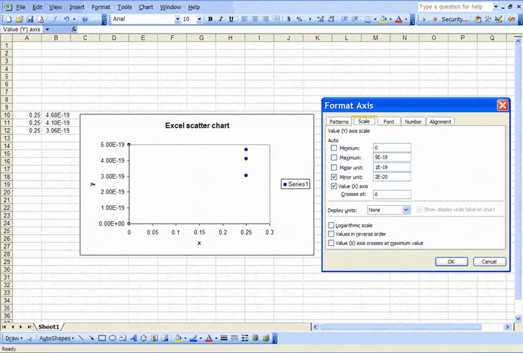Click the OK button
The width and height of the screenshot is (523, 353).
pos(450,261)
